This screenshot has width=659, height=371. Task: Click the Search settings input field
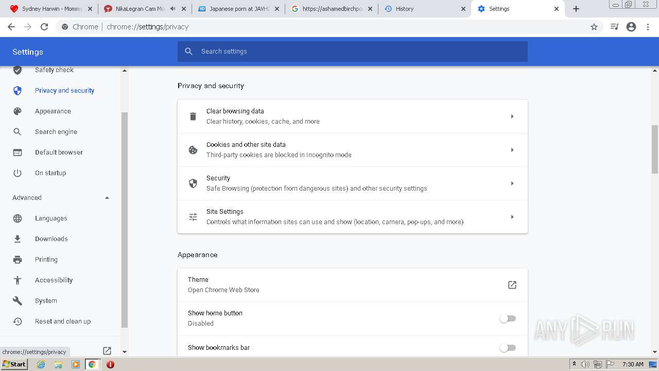point(353,52)
